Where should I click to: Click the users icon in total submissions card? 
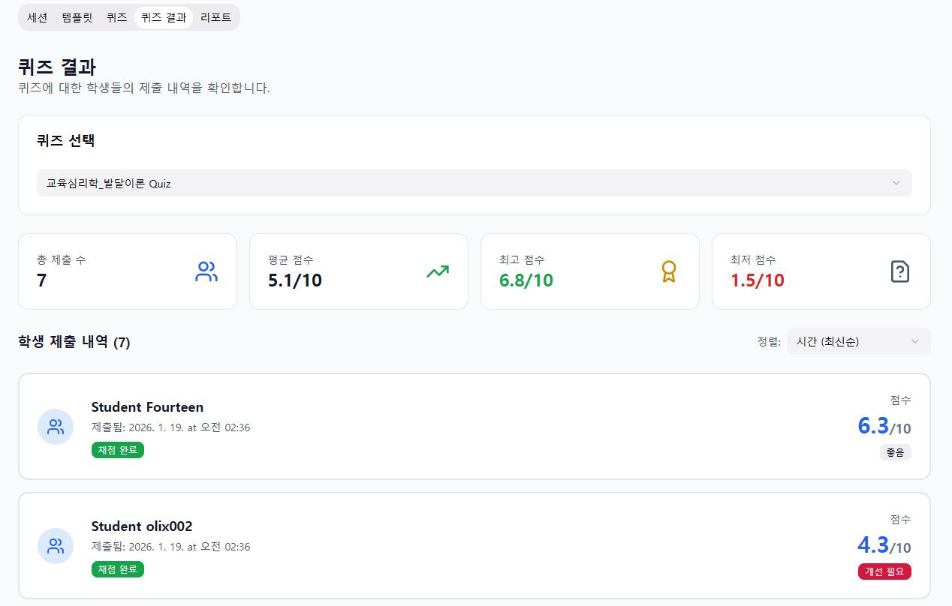click(206, 271)
